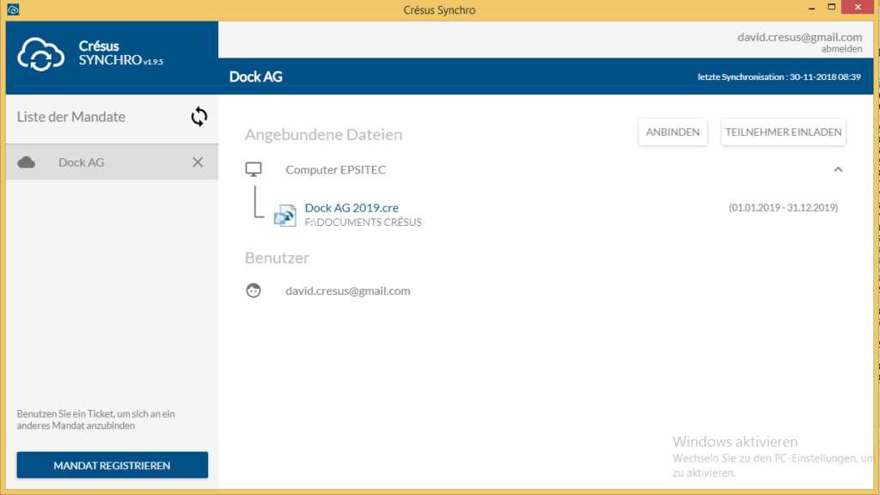Screen dimensions: 880x495
Task: Click the path F:\DOCUMENTS CRÉSUS
Action: click(x=364, y=223)
